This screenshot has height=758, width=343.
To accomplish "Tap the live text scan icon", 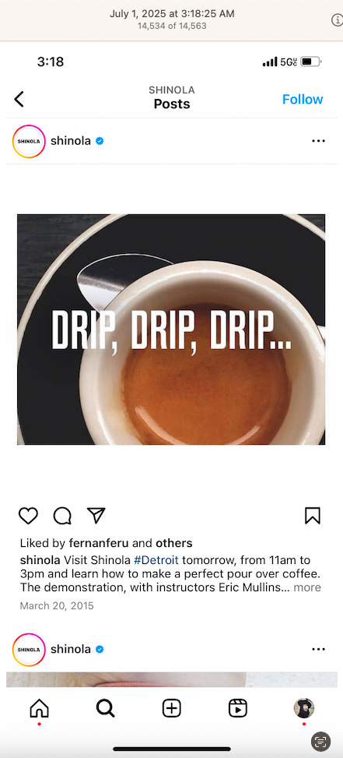I will click(x=320, y=741).
